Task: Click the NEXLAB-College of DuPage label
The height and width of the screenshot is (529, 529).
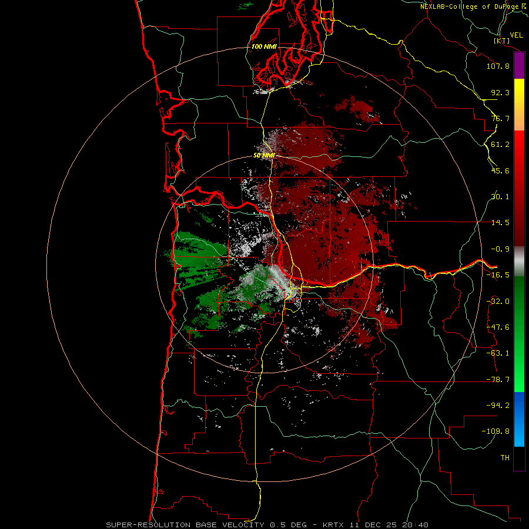Action: (474, 6)
